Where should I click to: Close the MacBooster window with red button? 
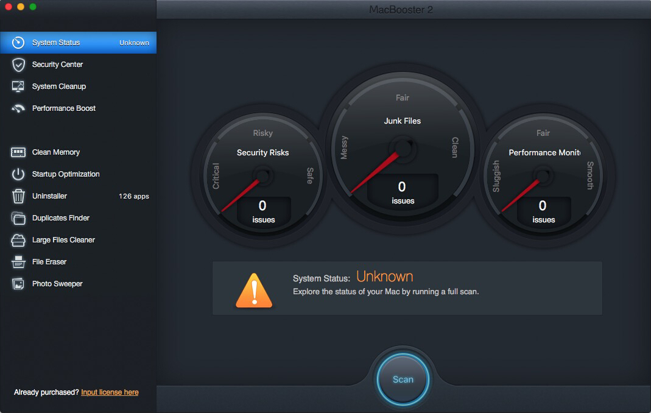[x=9, y=7]
